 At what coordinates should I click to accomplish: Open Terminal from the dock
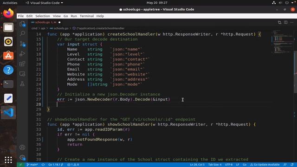8,84
